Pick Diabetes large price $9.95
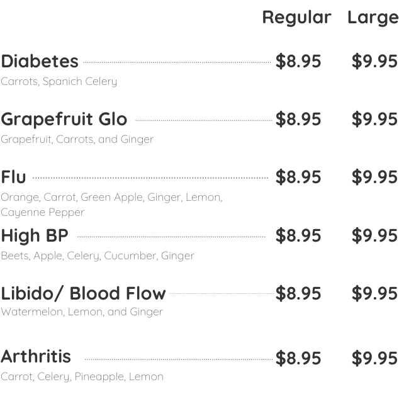Viewport: 399px width, 394px height. 374,62
